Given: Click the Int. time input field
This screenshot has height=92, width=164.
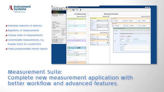Looking at the screenshot, I should [102, 29].
